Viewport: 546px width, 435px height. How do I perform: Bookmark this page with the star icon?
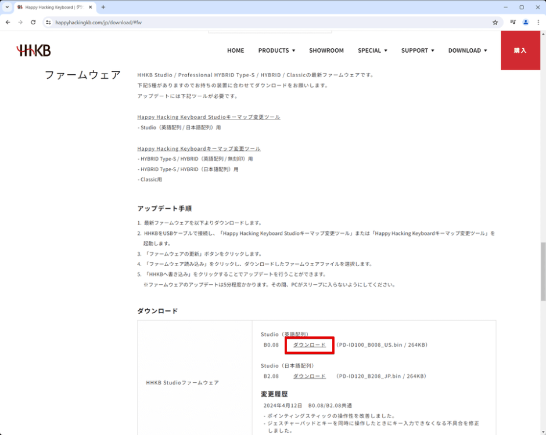(x=495, y=22)
